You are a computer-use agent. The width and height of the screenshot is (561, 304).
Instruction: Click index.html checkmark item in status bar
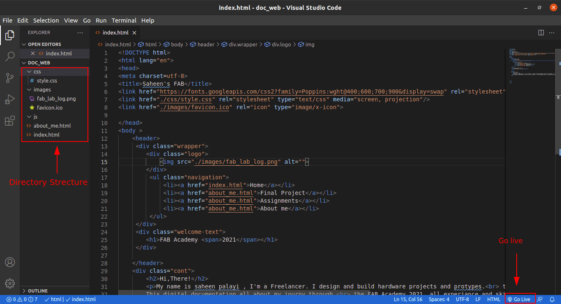(x=80, y=299)
